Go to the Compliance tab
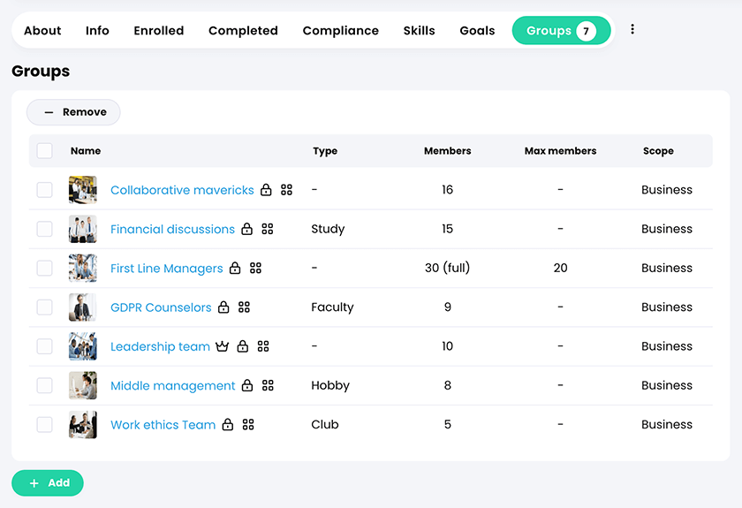Screen dimensions: 742x508 (341, 31)
